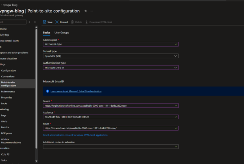This screenshot has height=164, width=244.
Task: Click the Save disk icon
Action: [x=44, y=22]
